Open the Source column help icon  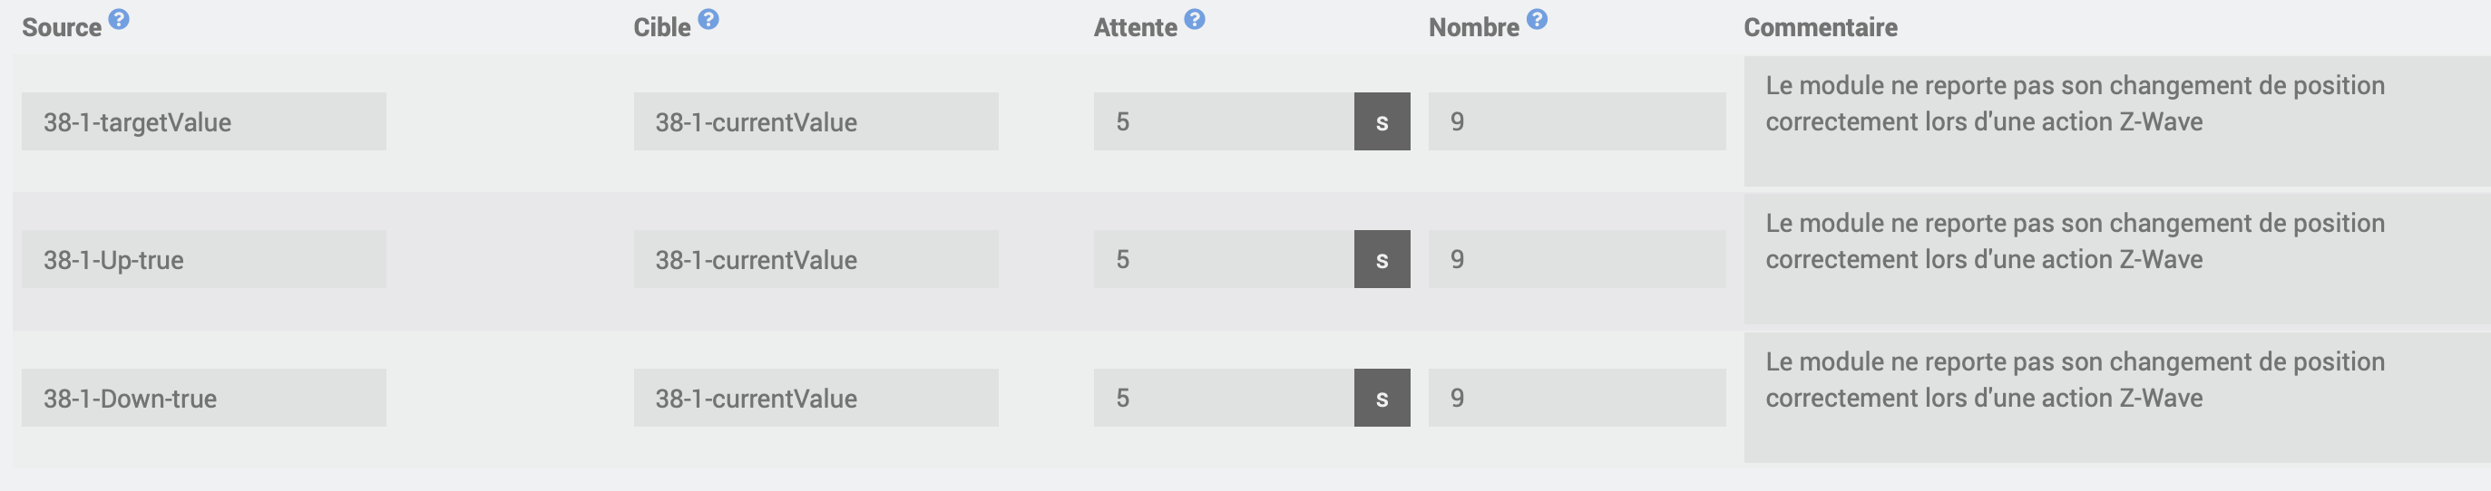118,19
